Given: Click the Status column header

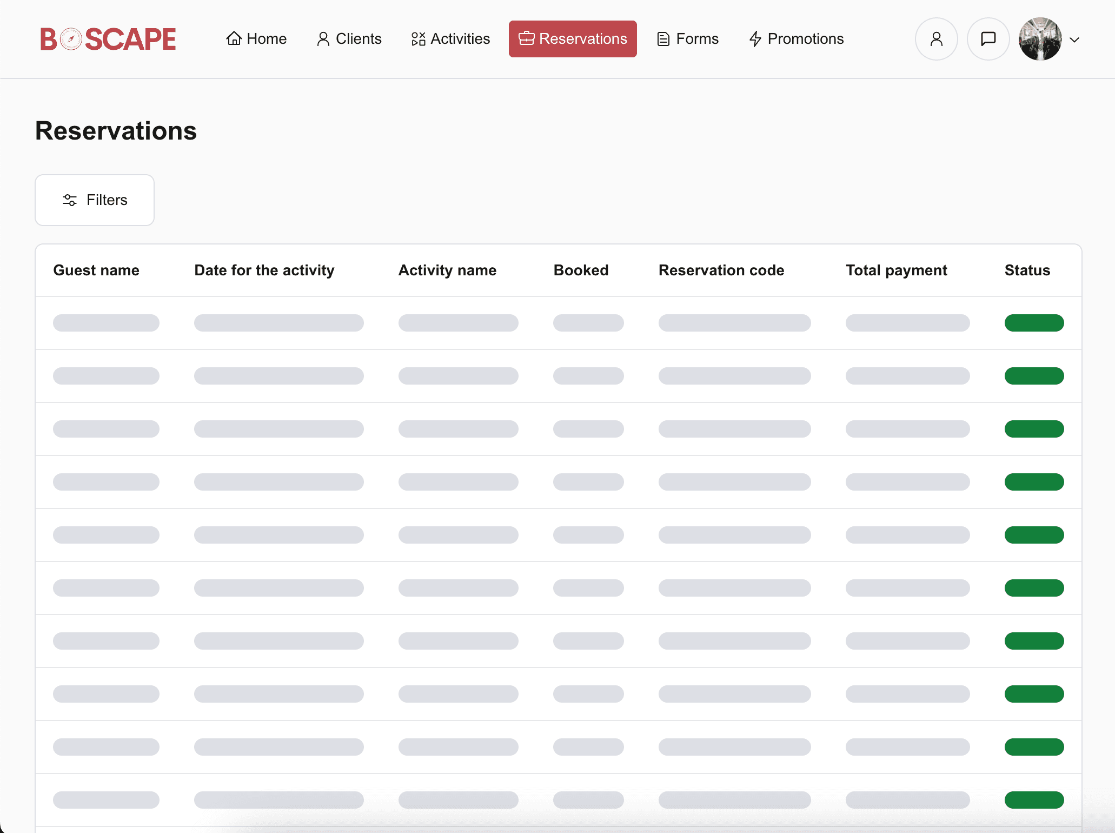Looking at the screenshot, I should click(1027, 270).
